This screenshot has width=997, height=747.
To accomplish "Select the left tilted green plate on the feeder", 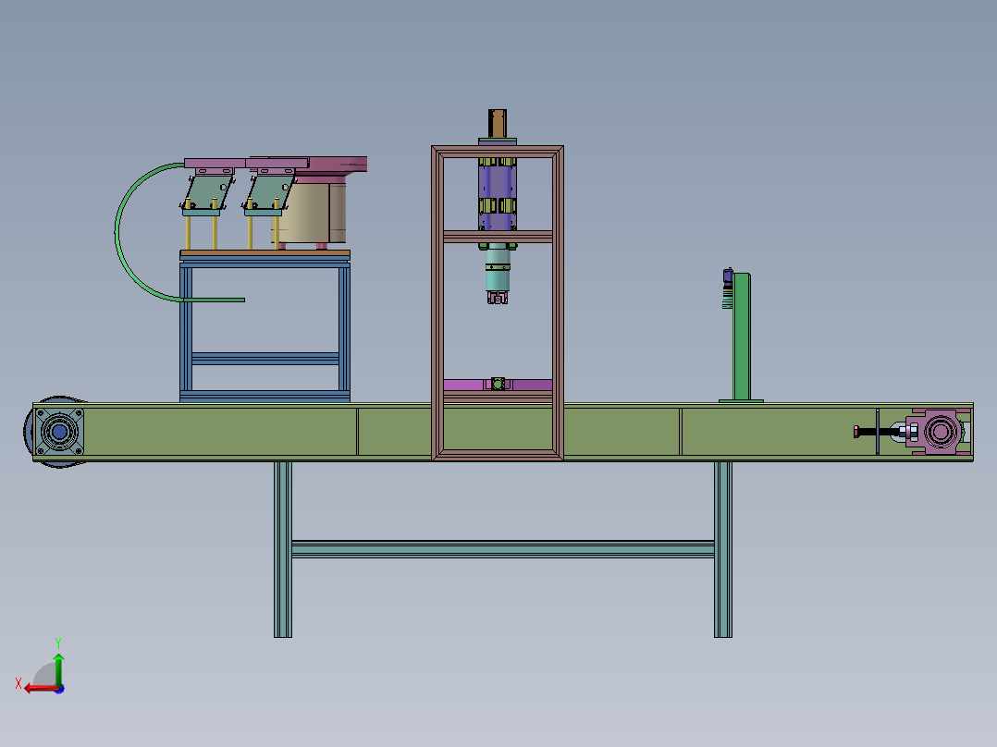I will (x=207, y=192).
